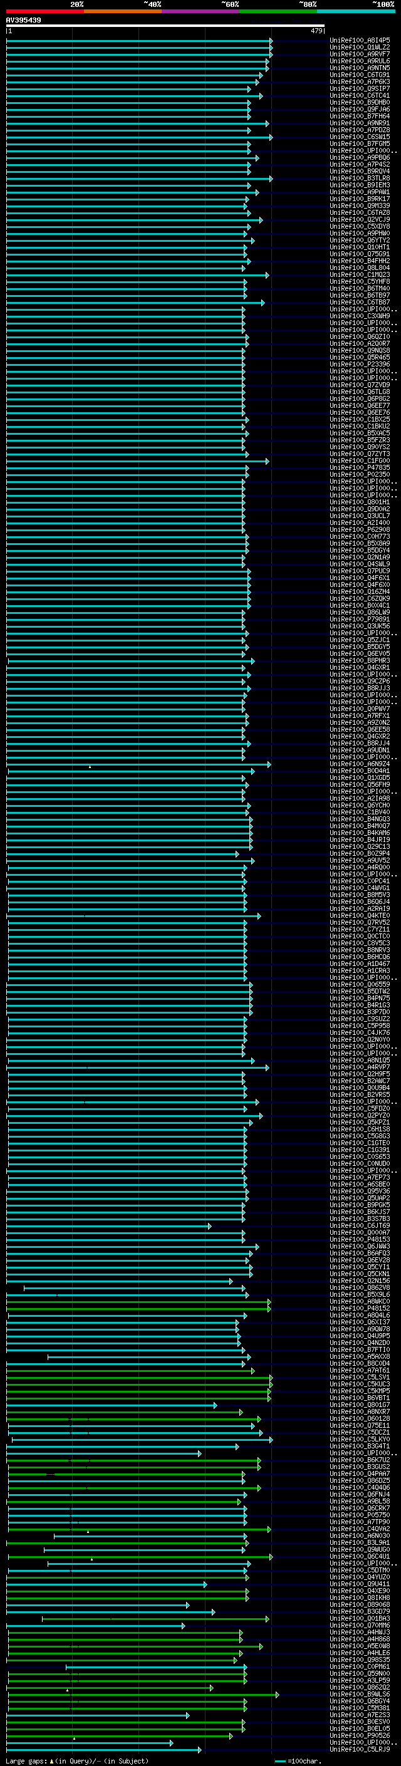Select label UniRef100_Q10HT1
The image size is (401, 1766).
[x=360, y=247]
